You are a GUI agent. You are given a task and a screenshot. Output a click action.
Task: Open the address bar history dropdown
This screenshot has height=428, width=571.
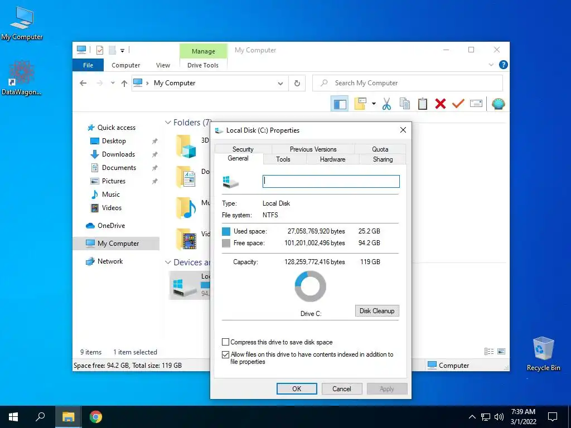pos(280,84)
